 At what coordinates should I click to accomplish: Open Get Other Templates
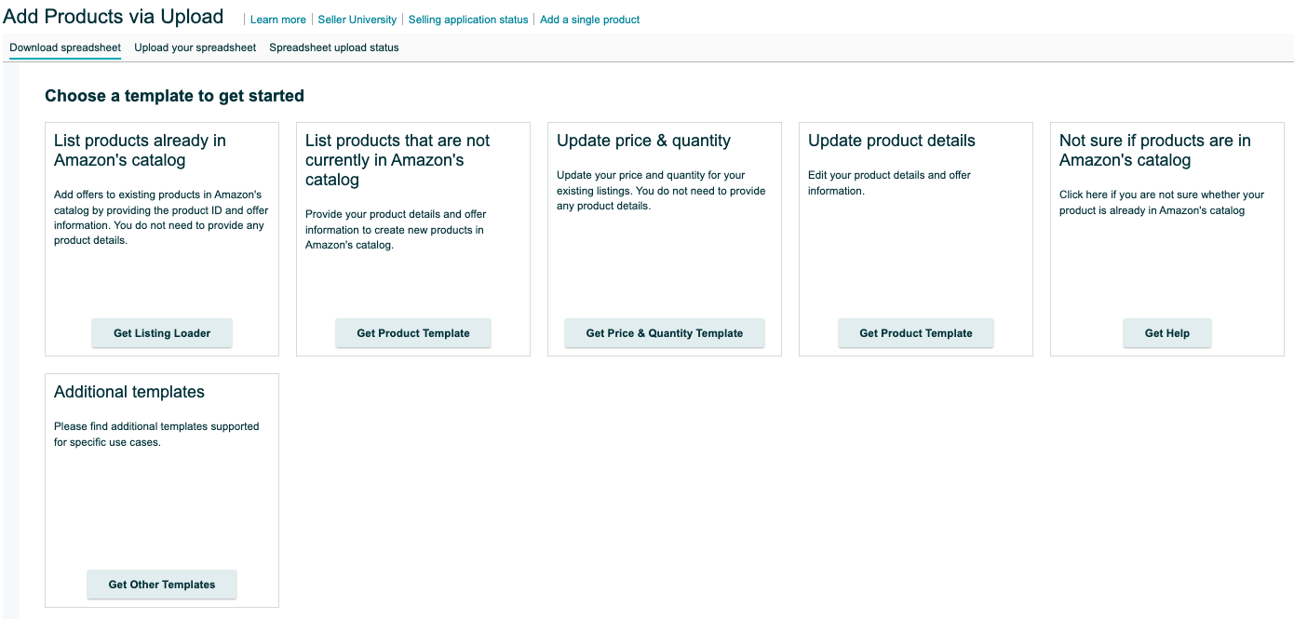pyautogui.click(x=162, y=585)
